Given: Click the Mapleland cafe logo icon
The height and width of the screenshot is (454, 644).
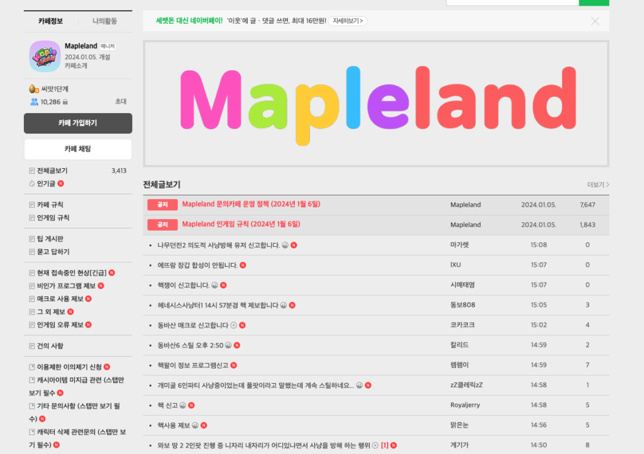Looking at the screenshot, I should [45, 56].
